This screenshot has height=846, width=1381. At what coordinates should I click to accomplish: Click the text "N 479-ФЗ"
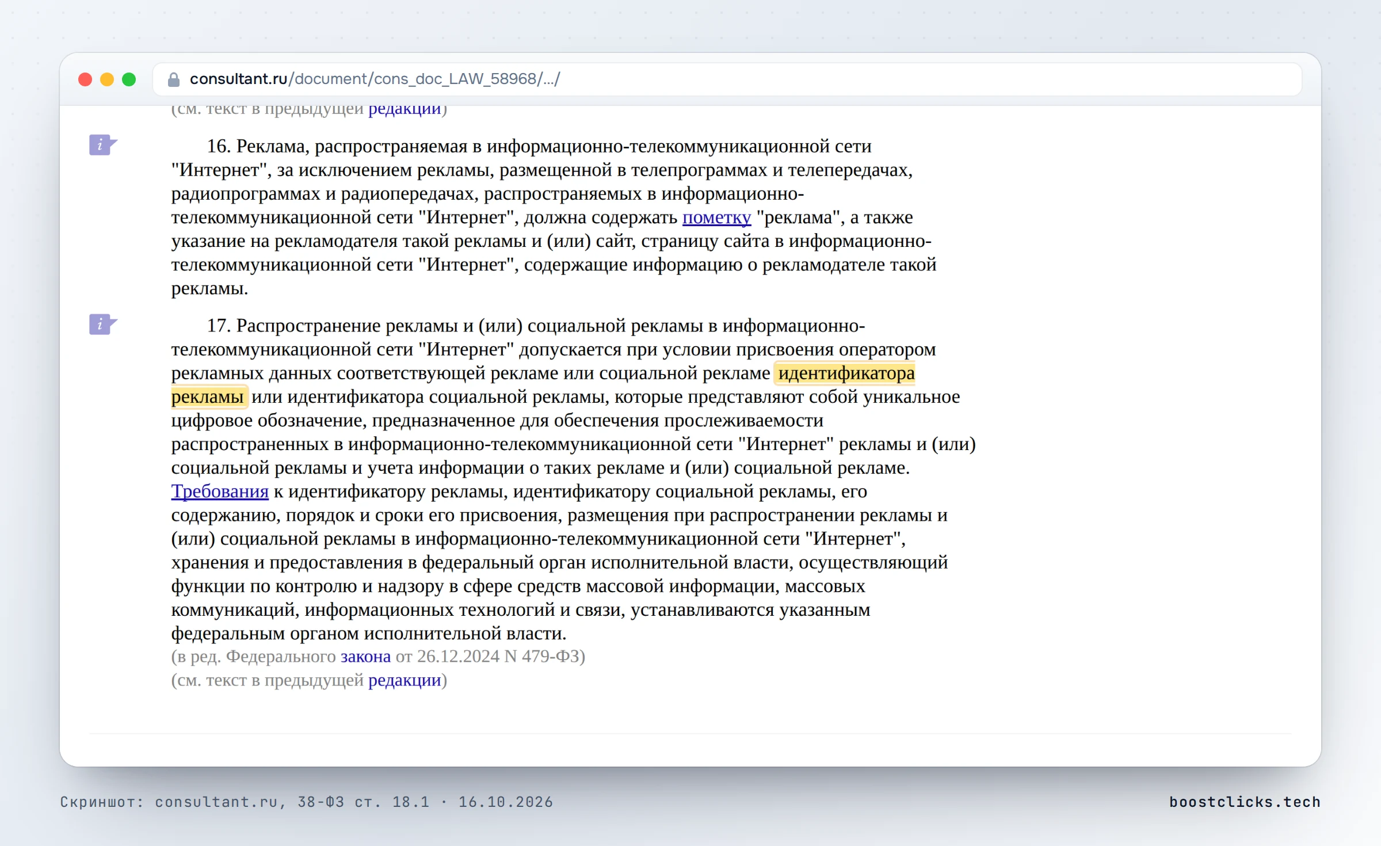pyautogui.click(x=541, y=657)
